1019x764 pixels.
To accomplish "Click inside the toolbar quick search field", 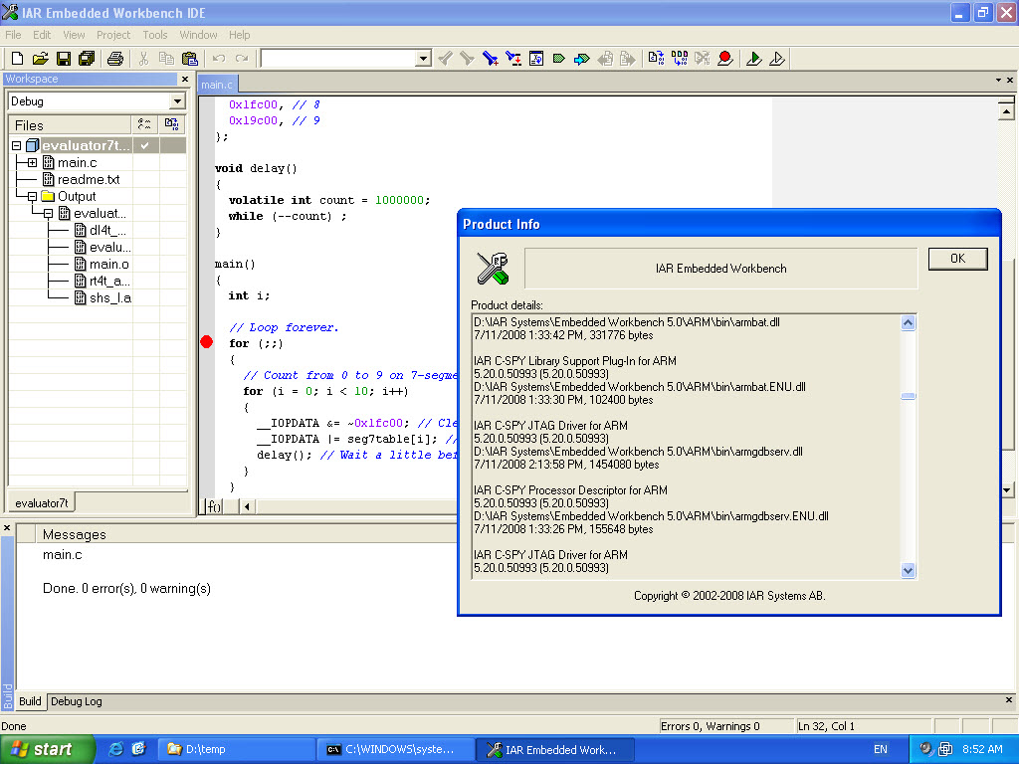I will coord(338,59).
